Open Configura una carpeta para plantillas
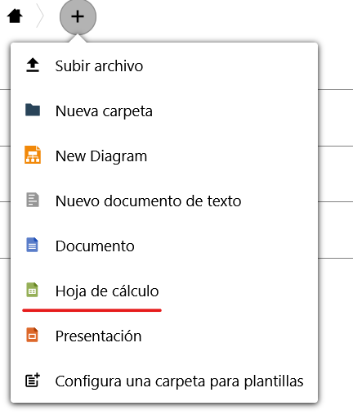Screen dimensions: 353x415 tap(164, 381)
